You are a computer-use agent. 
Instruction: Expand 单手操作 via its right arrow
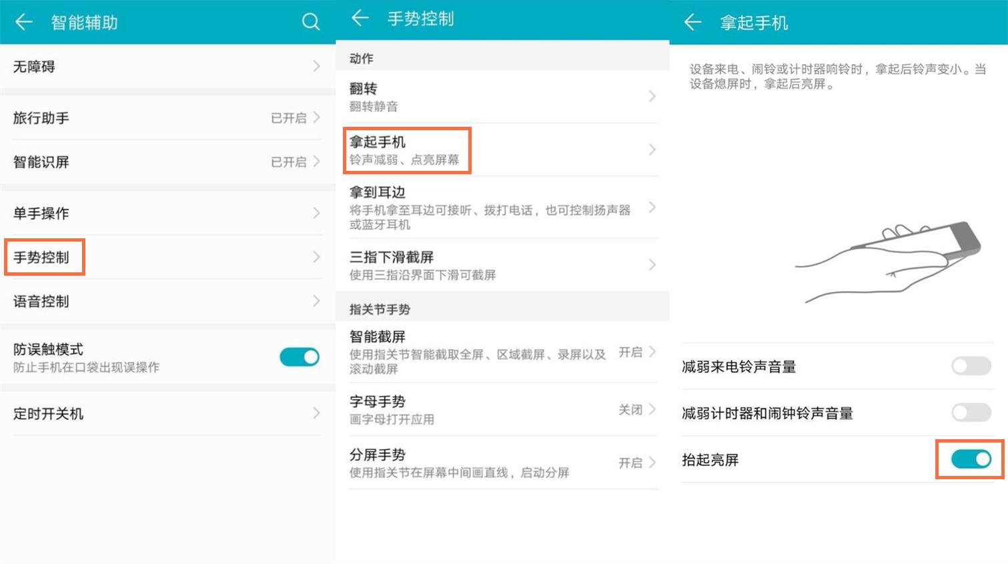click(x=315, y=213)
